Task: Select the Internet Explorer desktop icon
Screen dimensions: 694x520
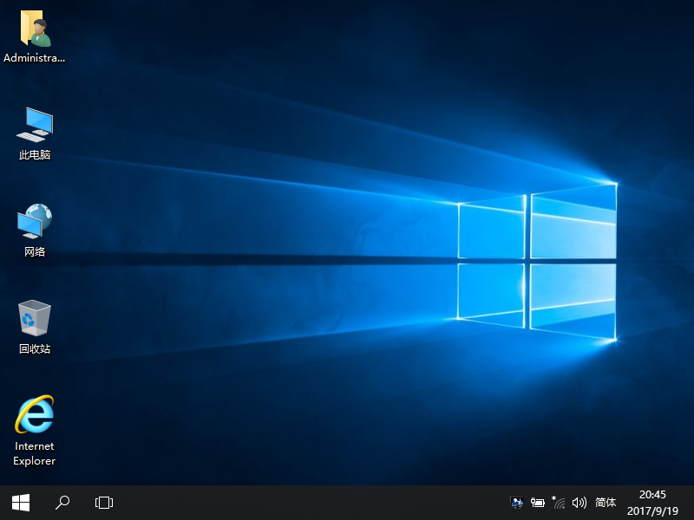Action: pos(35,430)
